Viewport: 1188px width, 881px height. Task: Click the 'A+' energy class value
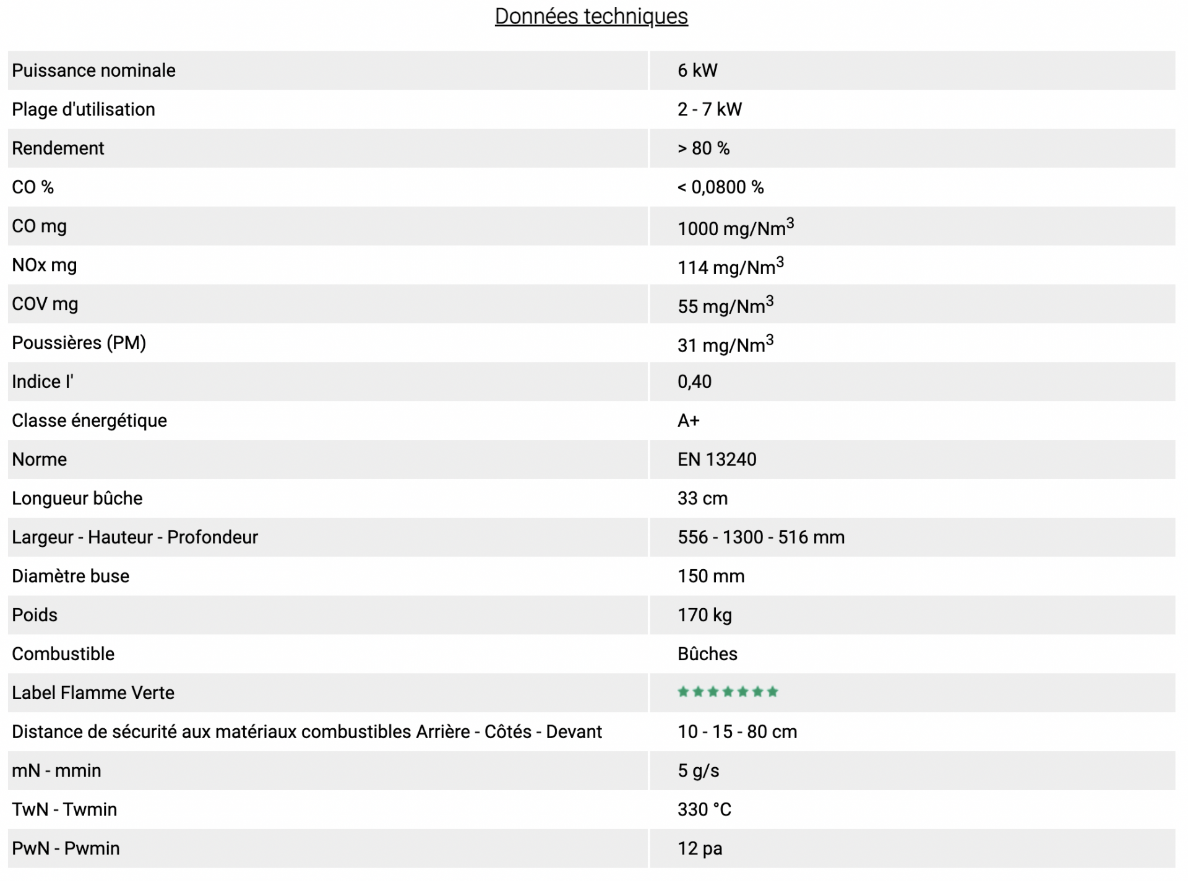click(689, 421)
